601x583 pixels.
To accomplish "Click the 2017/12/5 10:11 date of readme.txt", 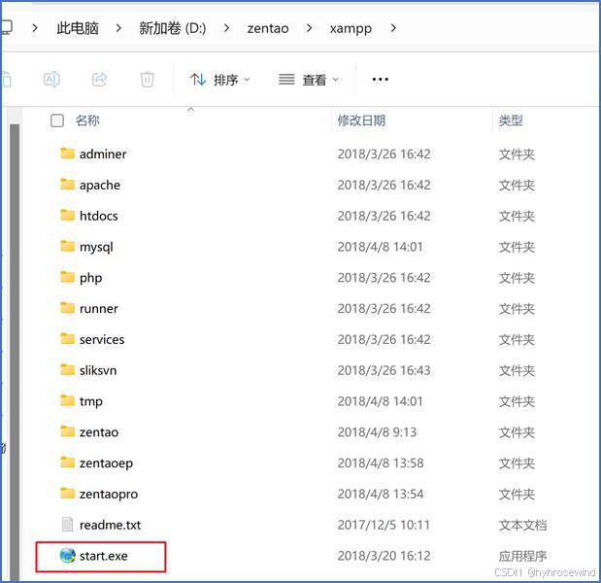I will tap(384, 525).
